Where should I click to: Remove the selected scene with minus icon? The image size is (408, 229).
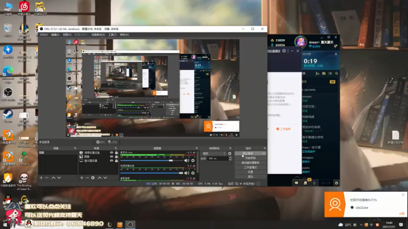point(47,178)
